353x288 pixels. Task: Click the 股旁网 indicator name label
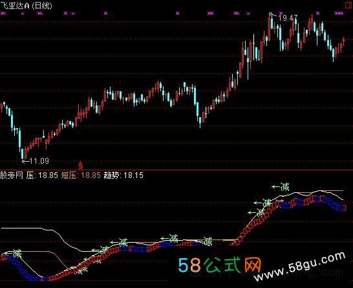coord(12,175)
